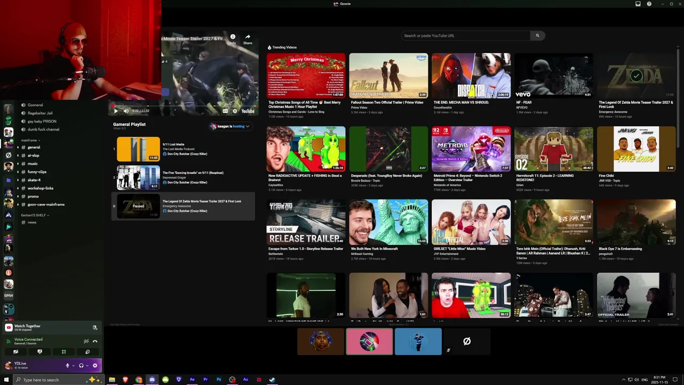Select the paused Zelda Movie Teaser playlist item
This screenshot has width=684, height=385.
183,206
